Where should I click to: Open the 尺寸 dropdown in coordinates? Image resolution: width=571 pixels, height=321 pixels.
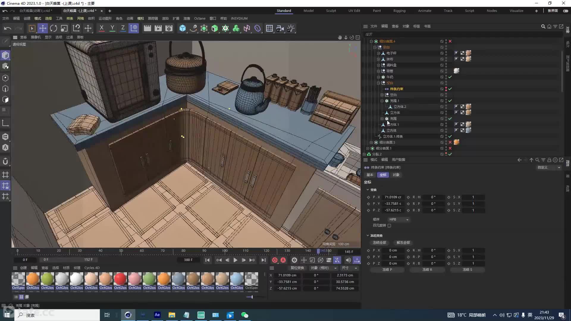pyautogui.click(x=349, y=268)
